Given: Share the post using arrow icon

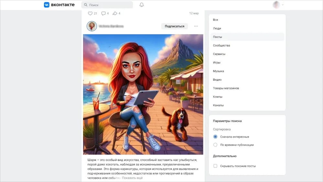Looking at the screenshot, I should pos(115,13).
